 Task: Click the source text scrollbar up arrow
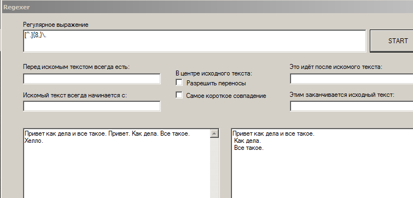click(214, 134)
